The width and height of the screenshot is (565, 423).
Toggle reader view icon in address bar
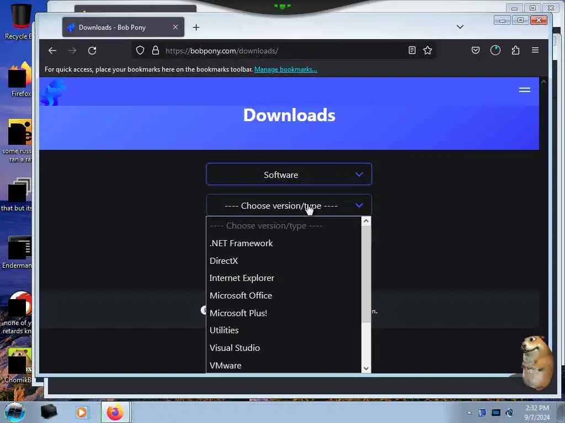pos(412,50)
